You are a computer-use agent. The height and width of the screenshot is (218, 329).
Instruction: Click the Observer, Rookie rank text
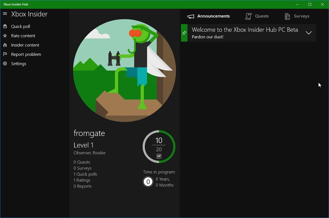click(90, 153)
